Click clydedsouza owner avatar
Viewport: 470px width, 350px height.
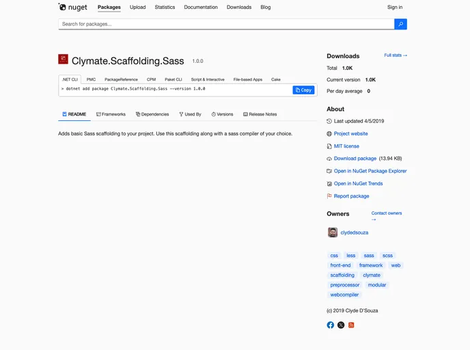click(333, 232)
